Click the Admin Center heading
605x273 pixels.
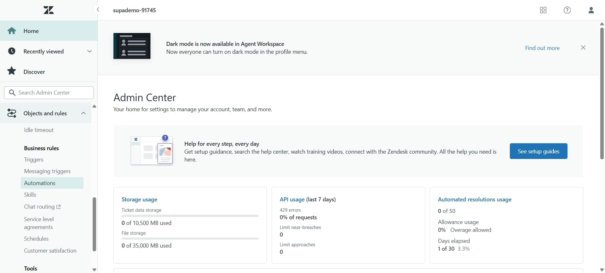(x=145, y=98)
